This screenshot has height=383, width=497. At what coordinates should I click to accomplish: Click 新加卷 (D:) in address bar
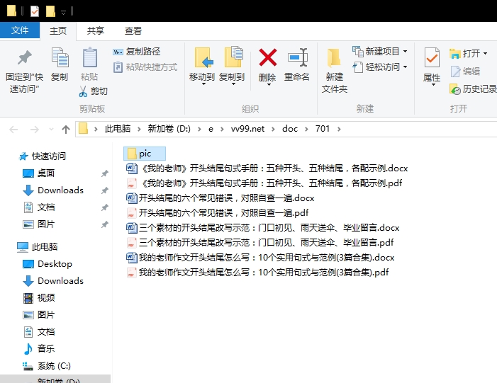(169, 129)
